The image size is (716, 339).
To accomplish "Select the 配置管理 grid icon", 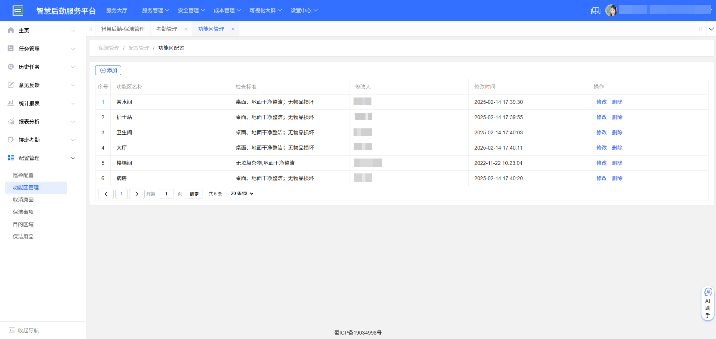I will (x=11, y=158).
